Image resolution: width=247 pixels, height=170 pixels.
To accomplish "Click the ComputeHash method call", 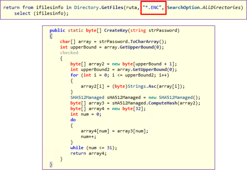I will 163,103.
